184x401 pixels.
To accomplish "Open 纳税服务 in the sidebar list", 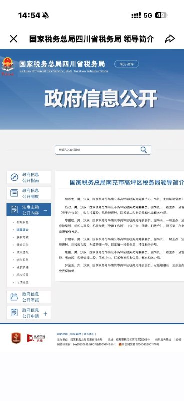I will click(22, 260).
